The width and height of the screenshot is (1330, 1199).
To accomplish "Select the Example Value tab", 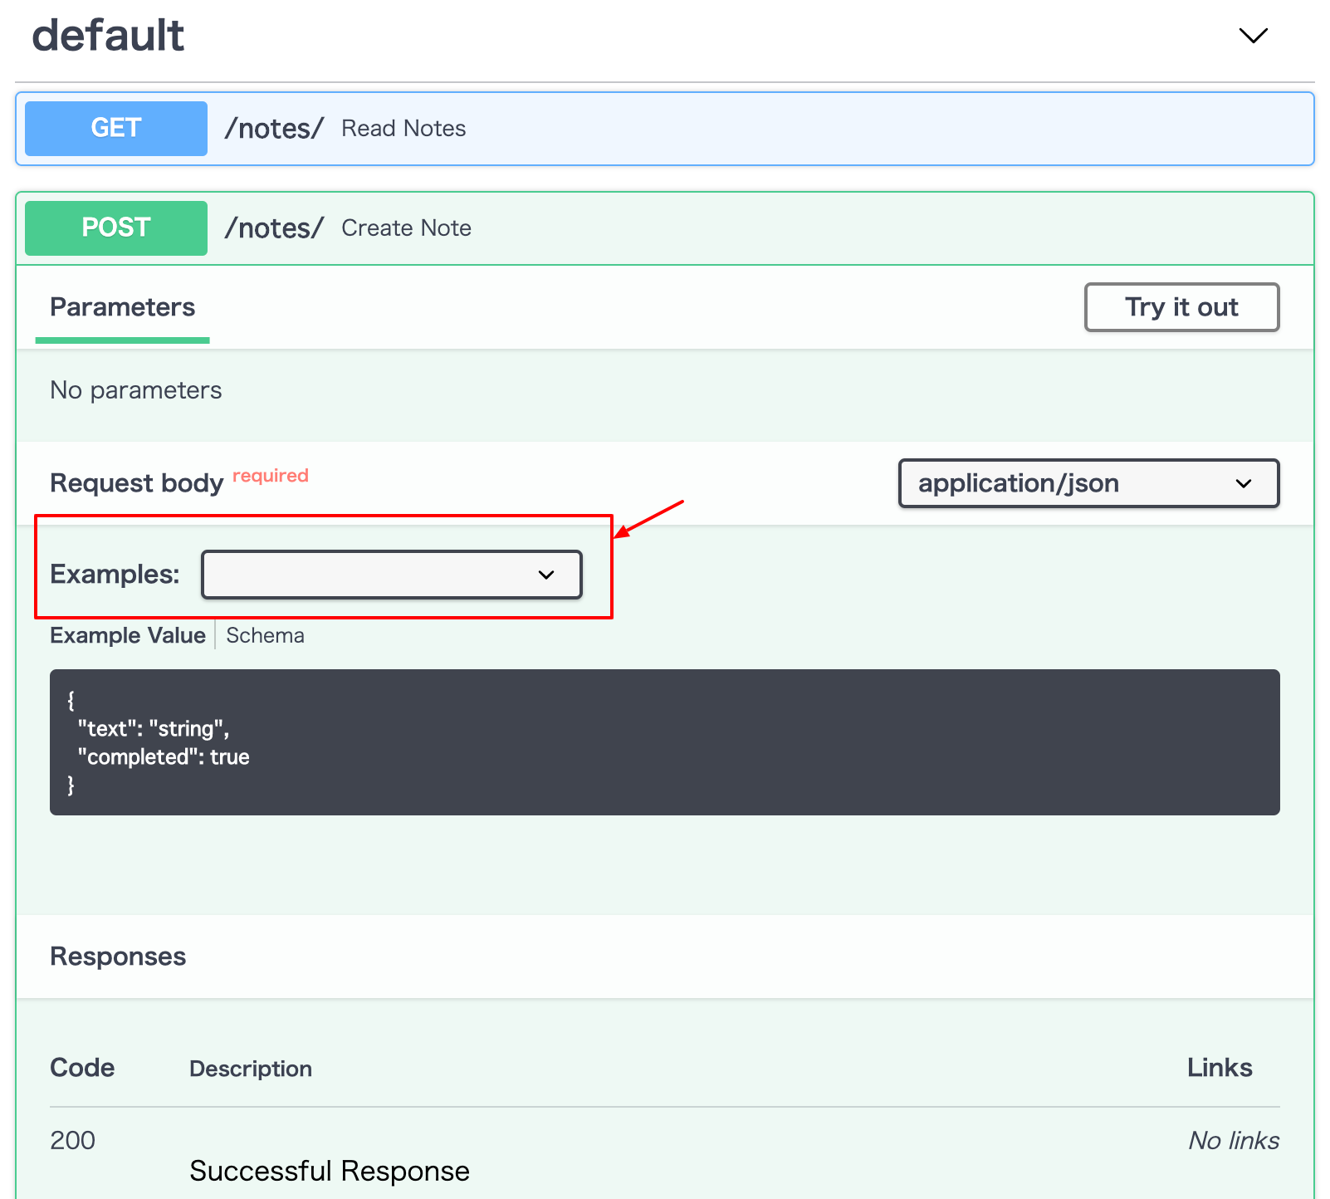I will click(x=127, y=635).
